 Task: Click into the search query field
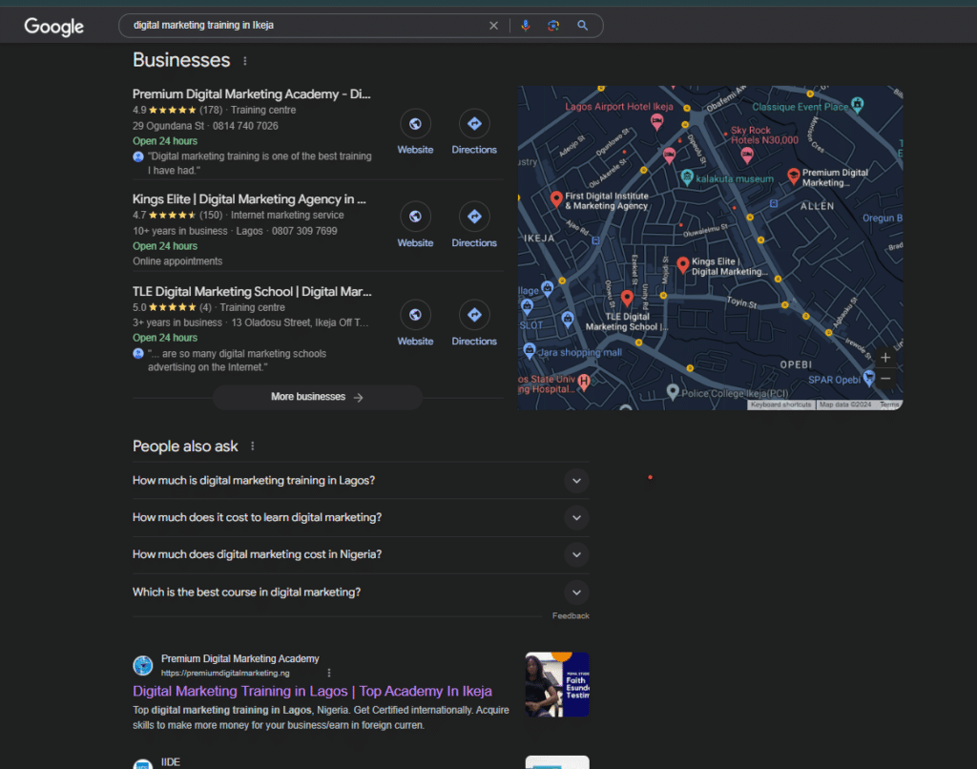[305, 26]
